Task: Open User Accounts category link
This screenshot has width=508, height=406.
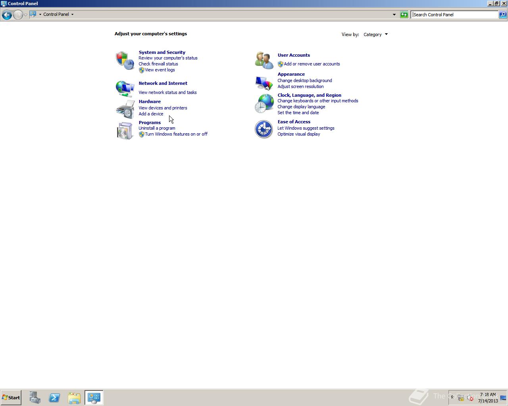Action: (294, 55)
